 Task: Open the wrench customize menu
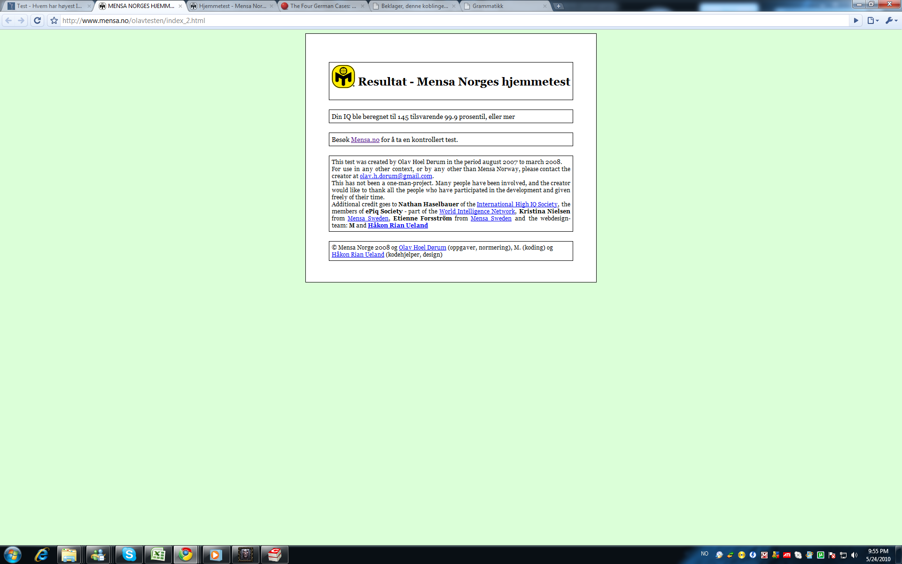(x=891, y=21)
